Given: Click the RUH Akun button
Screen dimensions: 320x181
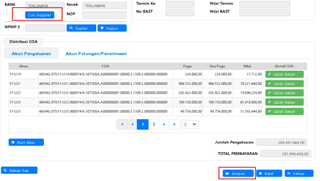Looking at the screenshot, I should 26,142.
